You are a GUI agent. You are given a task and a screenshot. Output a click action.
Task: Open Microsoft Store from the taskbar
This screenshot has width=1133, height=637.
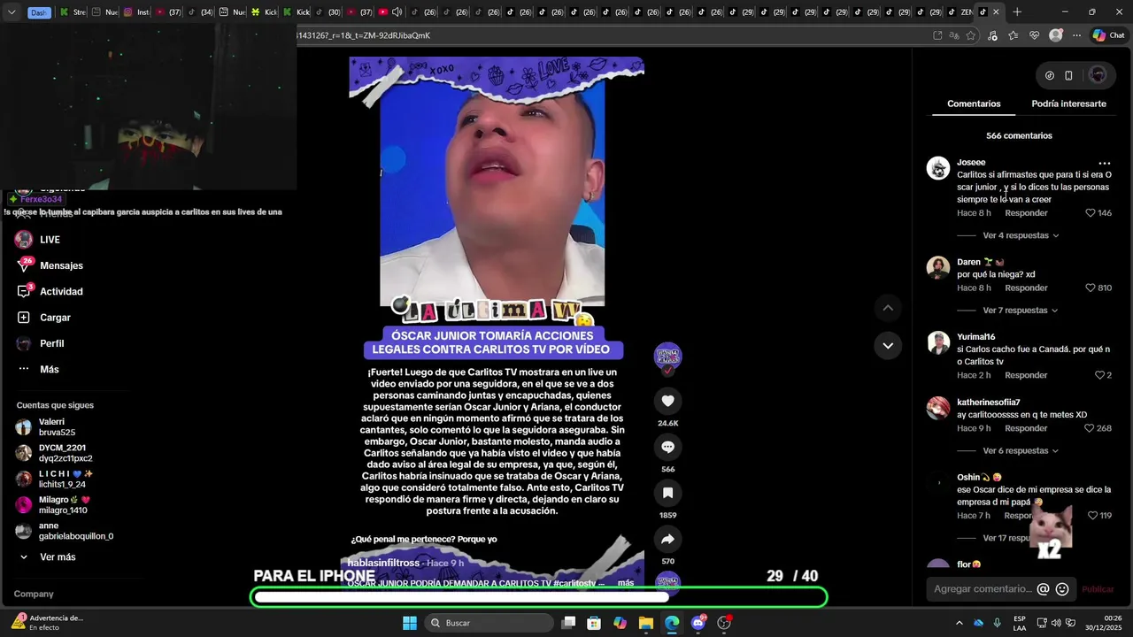pyautogui.click(x=594, y=623)
